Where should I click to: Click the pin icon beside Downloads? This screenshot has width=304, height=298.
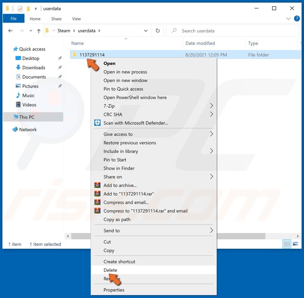[x=60, y=67]
